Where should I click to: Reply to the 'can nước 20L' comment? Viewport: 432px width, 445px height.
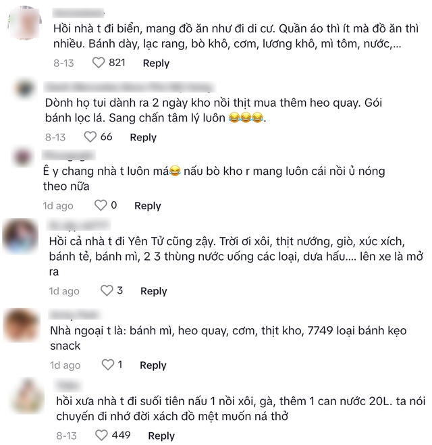click(x=161, y=436)
